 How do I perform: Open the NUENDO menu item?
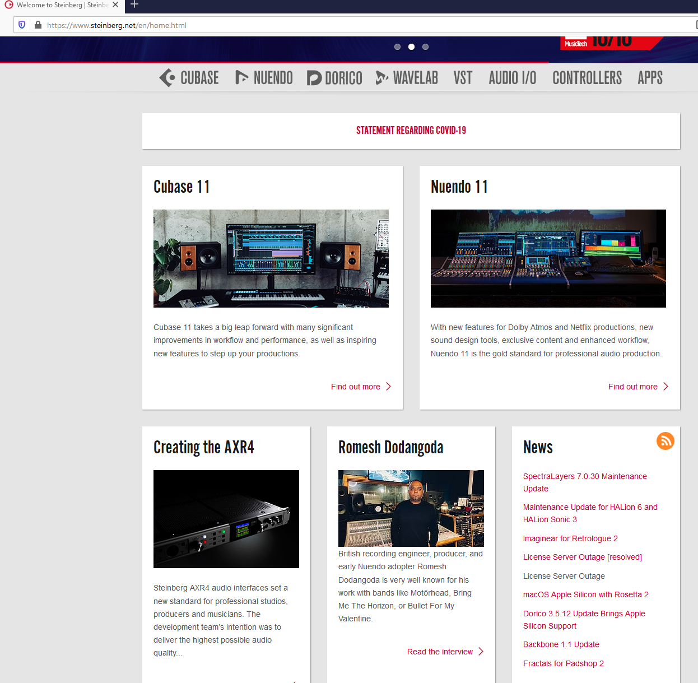(x=273, y=78)
